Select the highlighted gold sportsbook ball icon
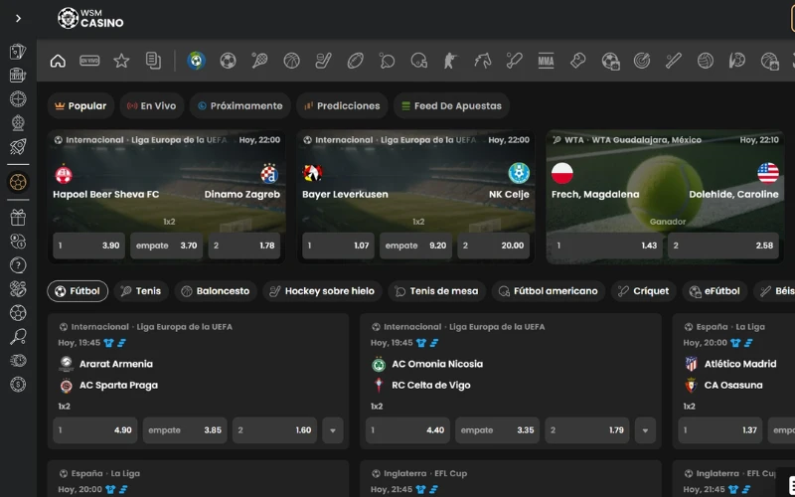The height and width of the screenshot is (497, 795). pos(18,182)
